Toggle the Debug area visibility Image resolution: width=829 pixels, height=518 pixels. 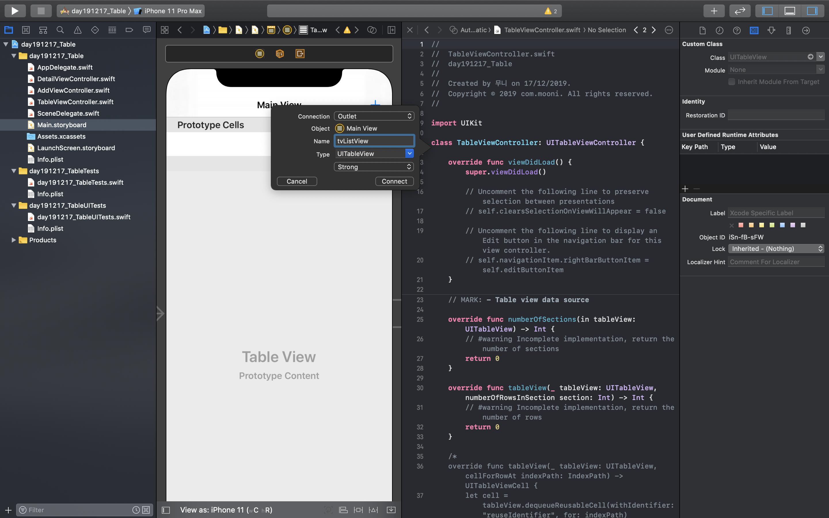click(x=790, y=11)
